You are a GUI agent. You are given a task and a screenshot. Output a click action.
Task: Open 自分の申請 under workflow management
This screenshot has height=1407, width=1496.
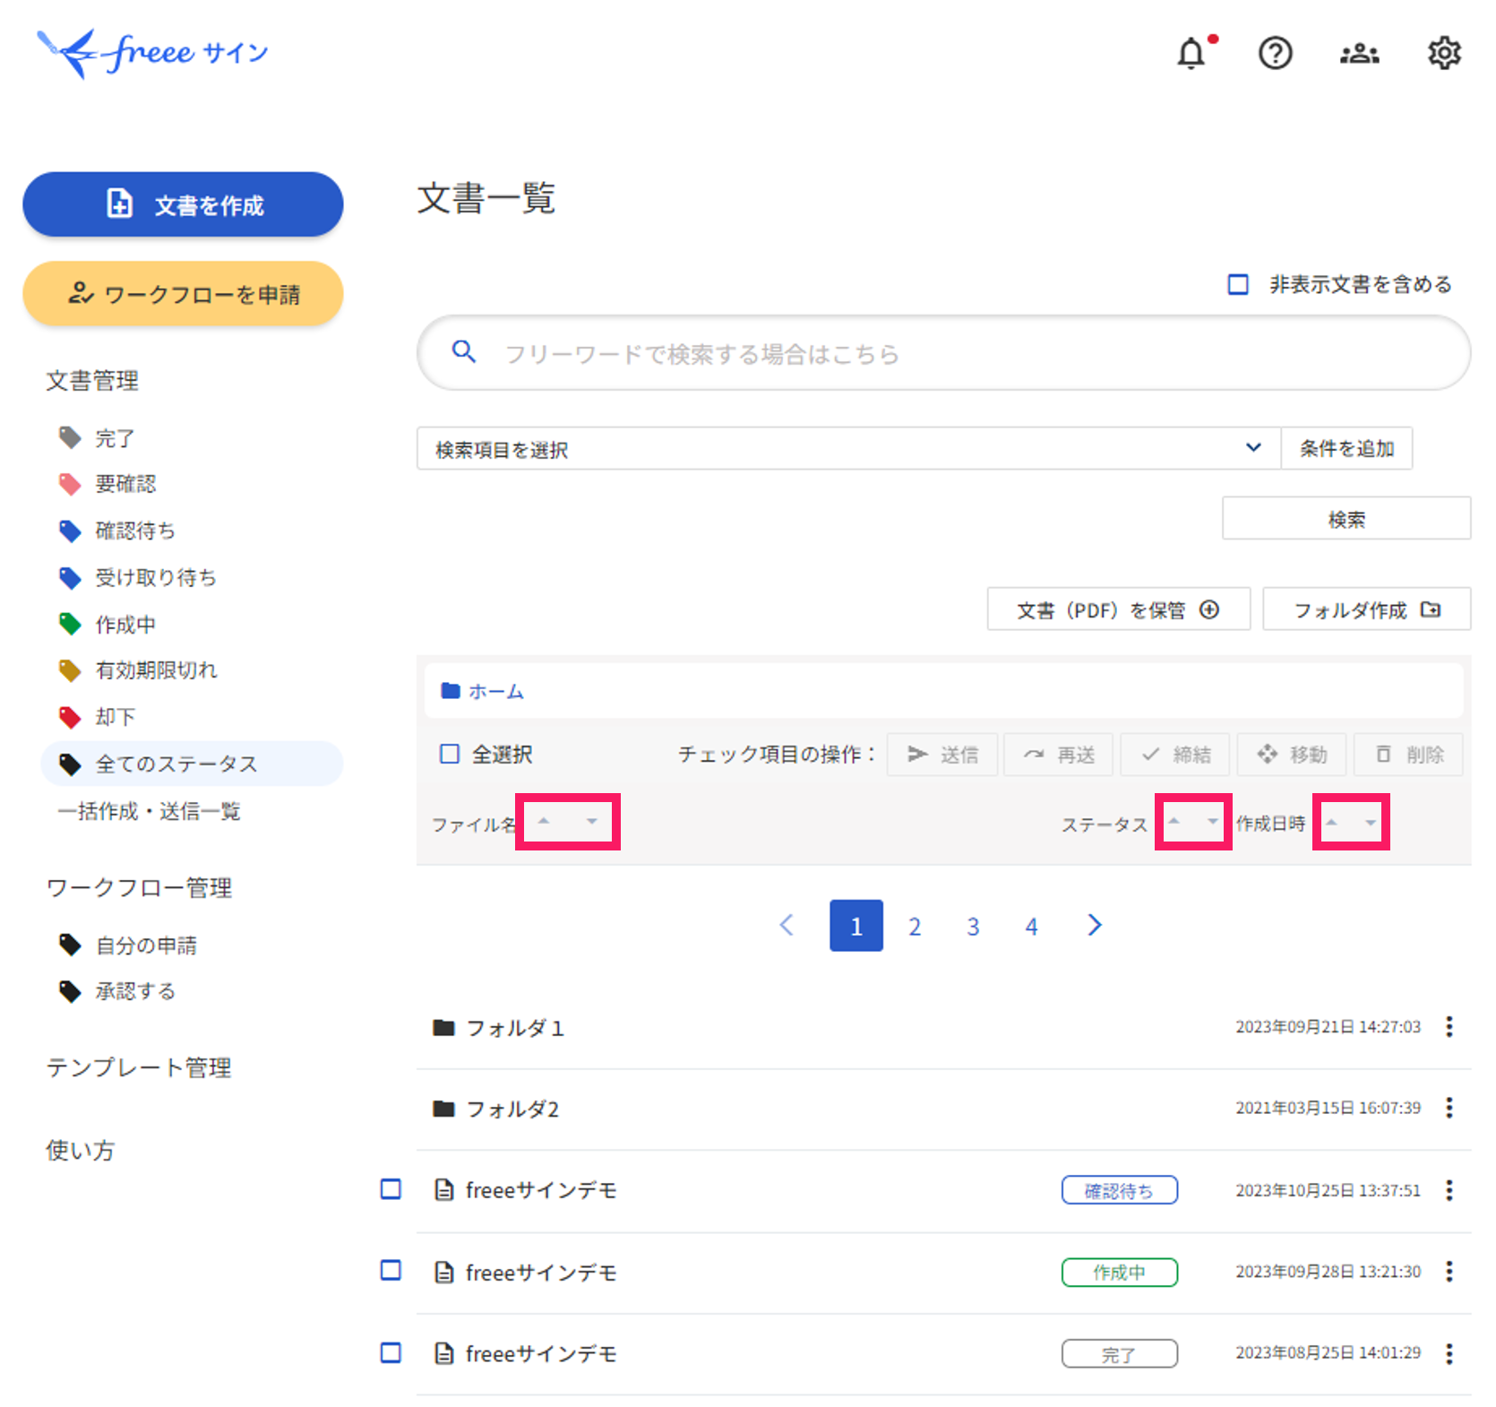click(145, 945)
